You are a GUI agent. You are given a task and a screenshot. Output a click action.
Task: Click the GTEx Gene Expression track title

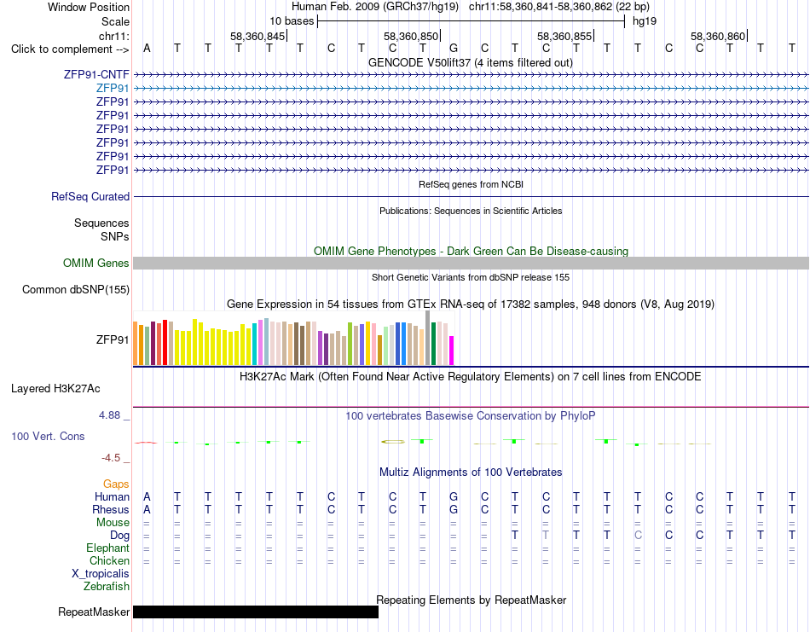pyautogui.click(x=471, y=304)
